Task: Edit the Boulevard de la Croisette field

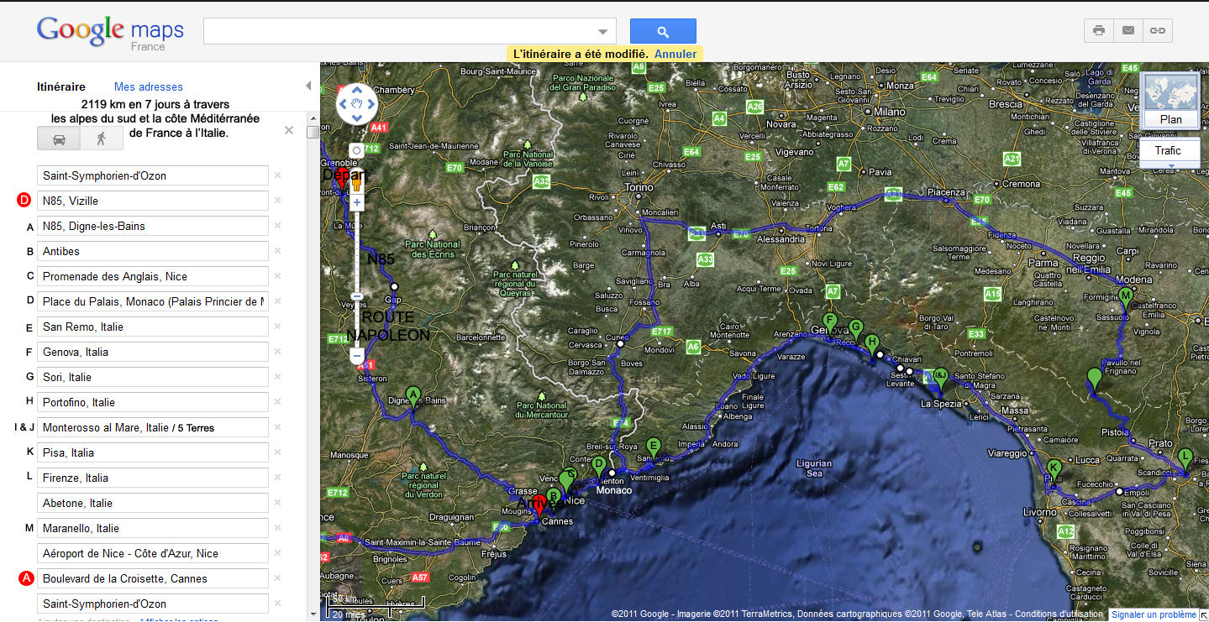Action: click(153, 578)
